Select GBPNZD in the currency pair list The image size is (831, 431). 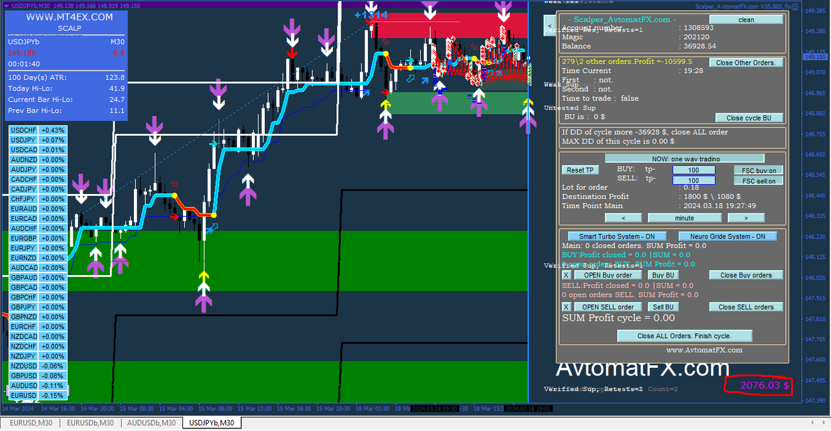coord(24,317)
